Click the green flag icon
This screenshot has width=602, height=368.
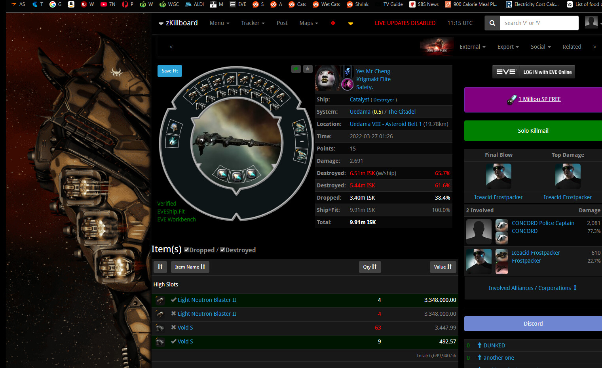pyautogui.click(x=296, y=69)
